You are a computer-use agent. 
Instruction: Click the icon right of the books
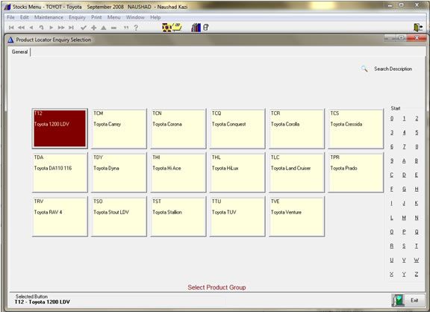point(206,27)
